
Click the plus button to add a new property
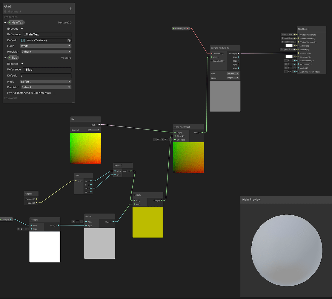[x=70, y=9]
